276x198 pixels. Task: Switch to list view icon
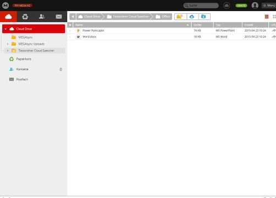[x=267, y=16]
